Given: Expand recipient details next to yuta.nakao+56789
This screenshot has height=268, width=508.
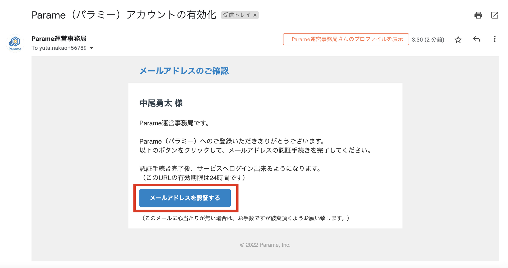Looking at the screenshot, I should point(91,48).
